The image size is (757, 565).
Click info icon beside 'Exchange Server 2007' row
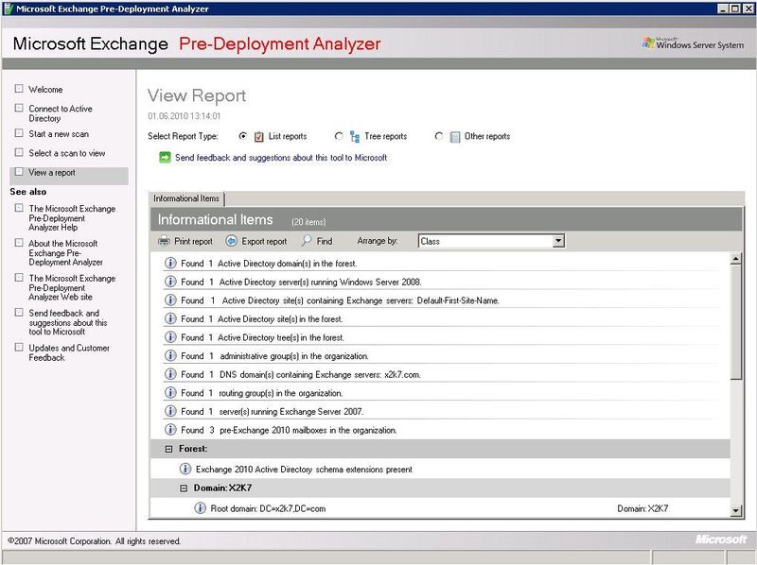tap(170, 411)
